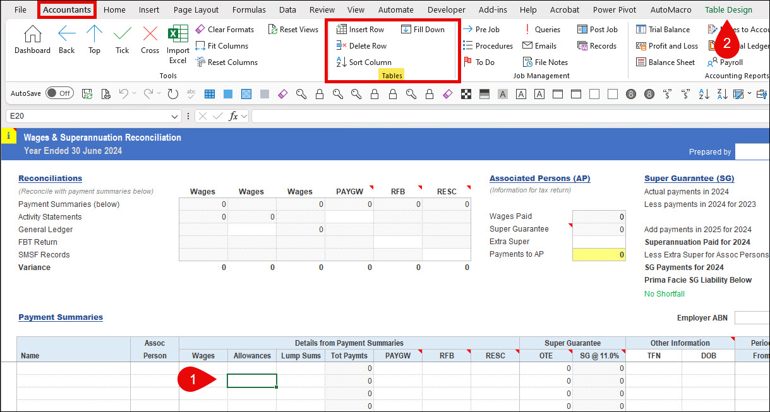Click Reset Views
Viewport: 770px width, 412px height.
pos(293,30)
